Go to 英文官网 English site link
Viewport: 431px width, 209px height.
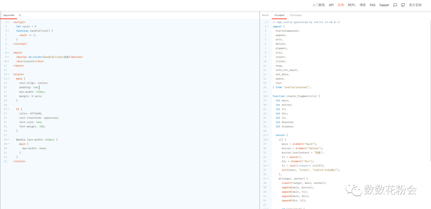click(x=415, y=5)
